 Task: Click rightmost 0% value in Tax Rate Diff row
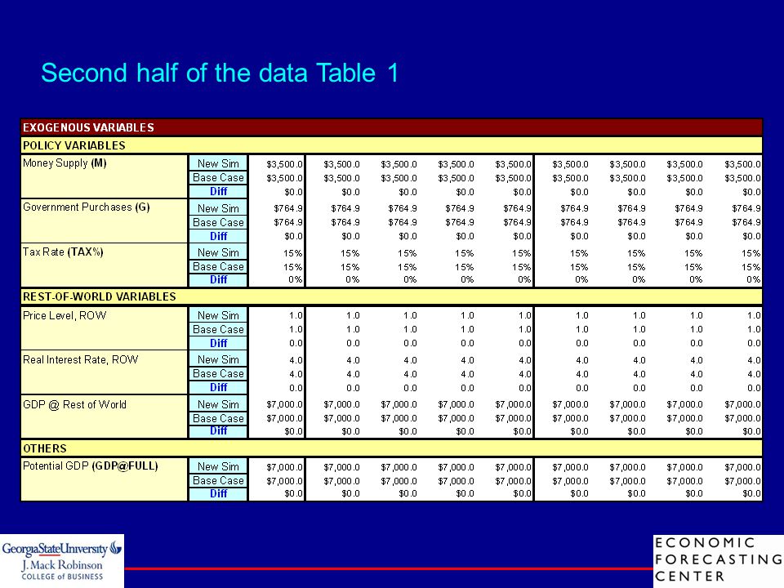(754, 279)
